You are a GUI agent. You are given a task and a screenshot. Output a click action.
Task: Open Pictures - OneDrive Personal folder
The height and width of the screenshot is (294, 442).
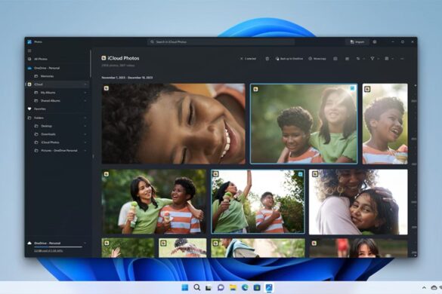(58, 151)
